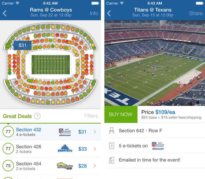Tap the Razorgator logo on Section 454
The height and width of the screenshot is (179, 205).
65,166
